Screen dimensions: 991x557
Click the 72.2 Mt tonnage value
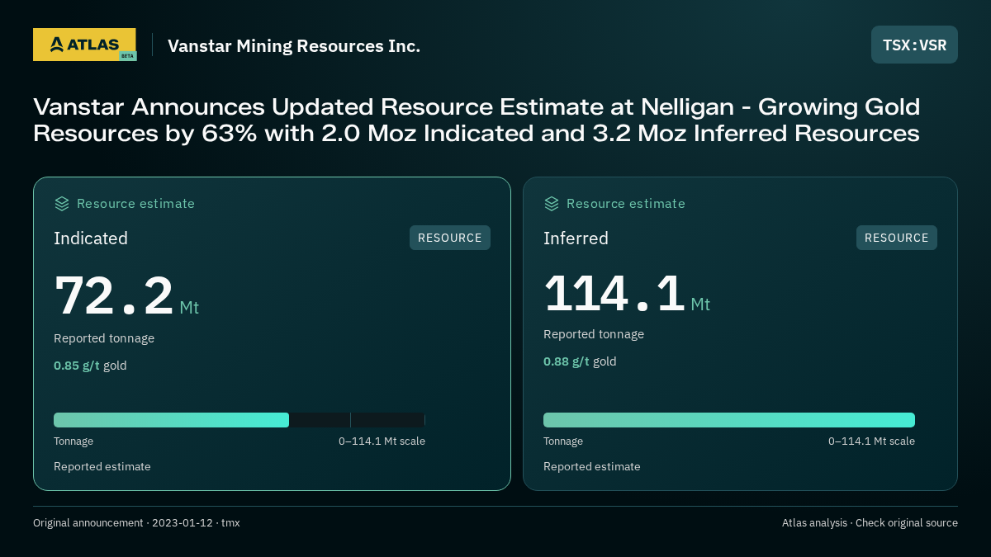[126, 295]
